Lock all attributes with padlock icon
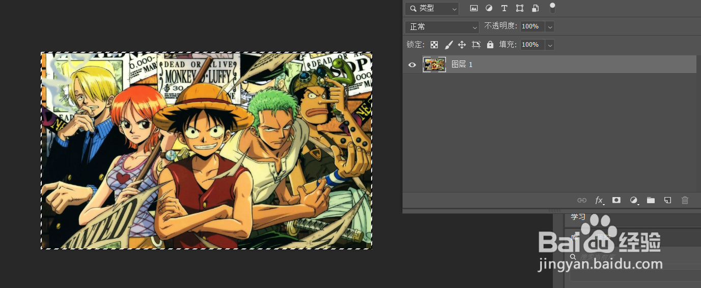 tap(490, 45)
